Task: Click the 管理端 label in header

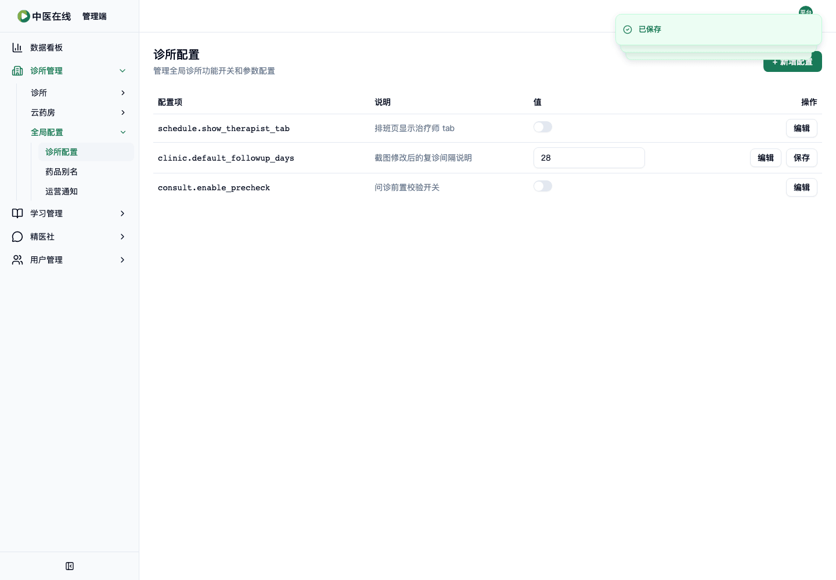Action: (x=95, y=16)
